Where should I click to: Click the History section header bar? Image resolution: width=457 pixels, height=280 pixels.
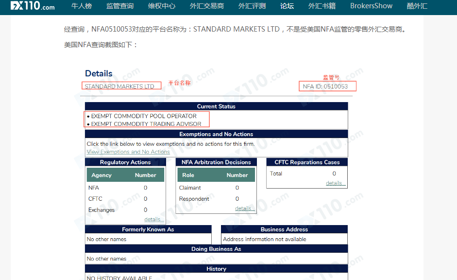click(x=216, y=268)
